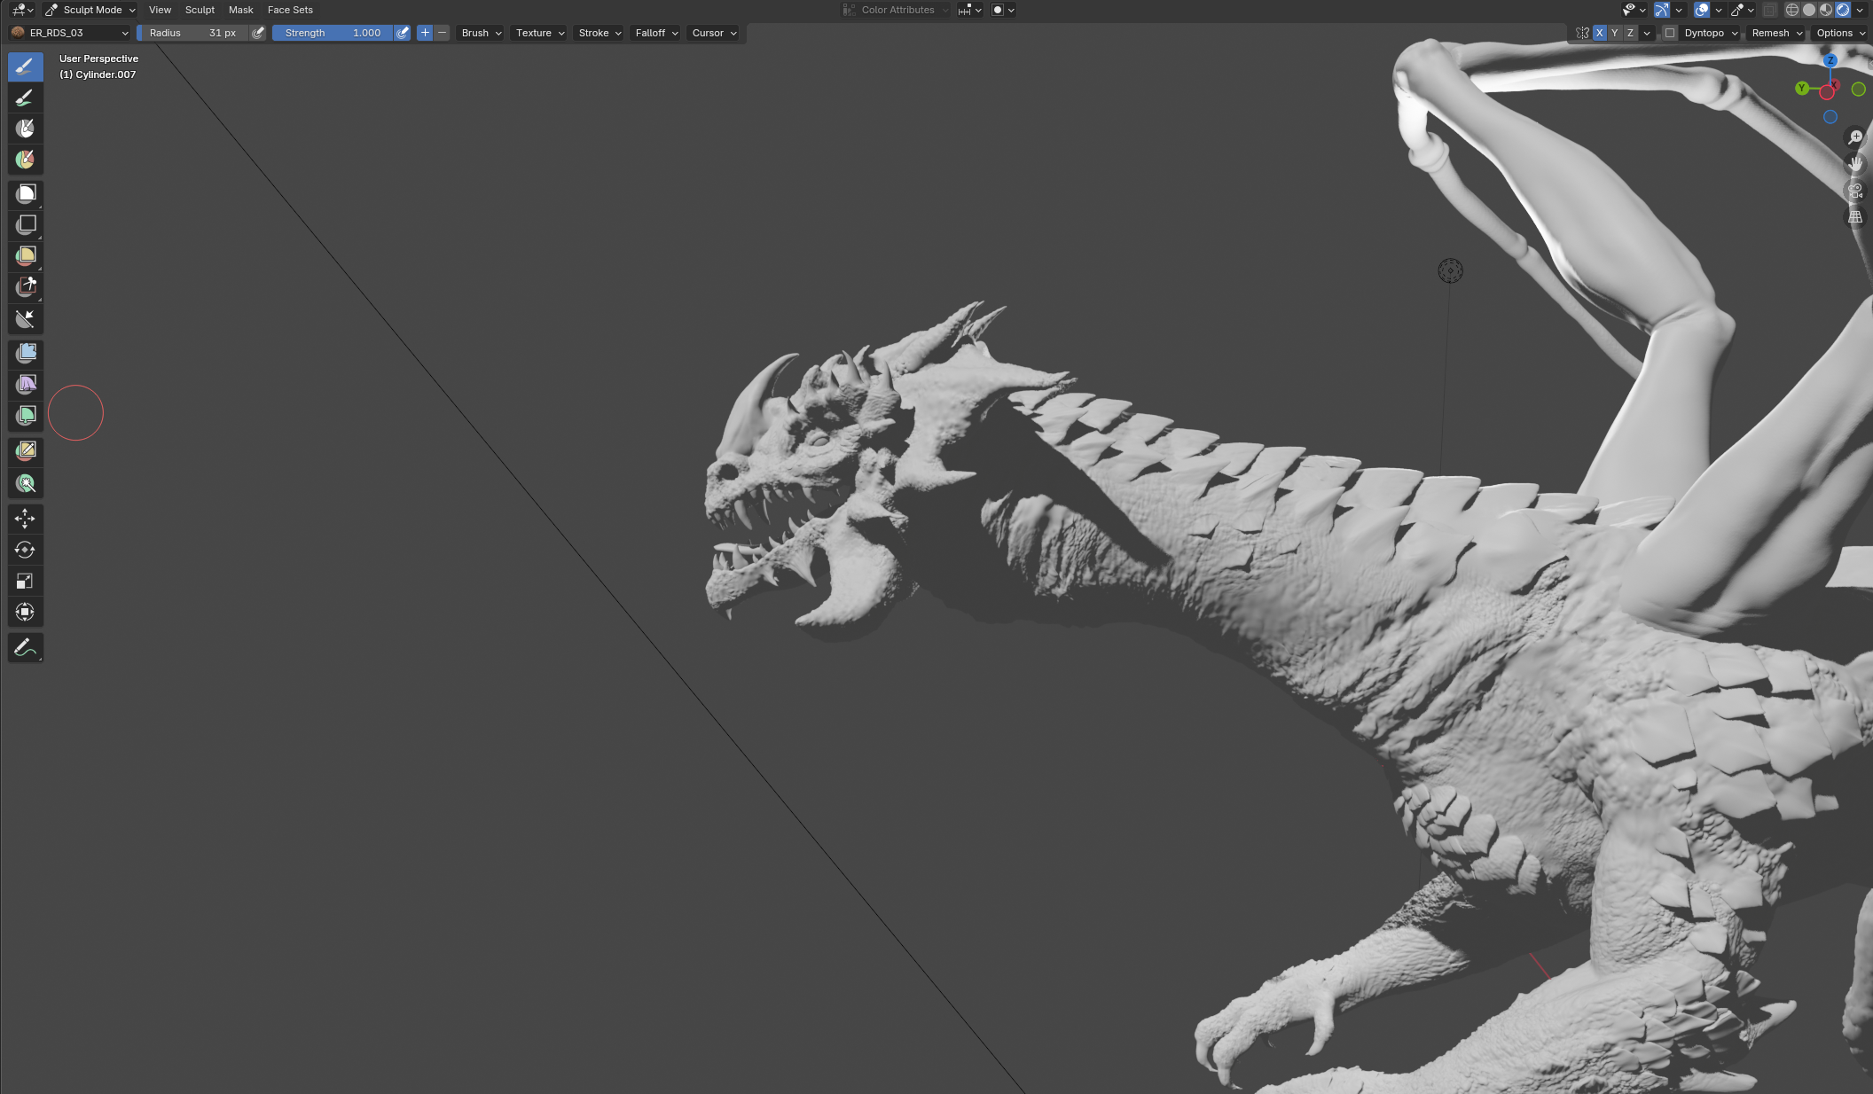Select the Box Mask tool

pyautogui.click(x=26, y=193)
